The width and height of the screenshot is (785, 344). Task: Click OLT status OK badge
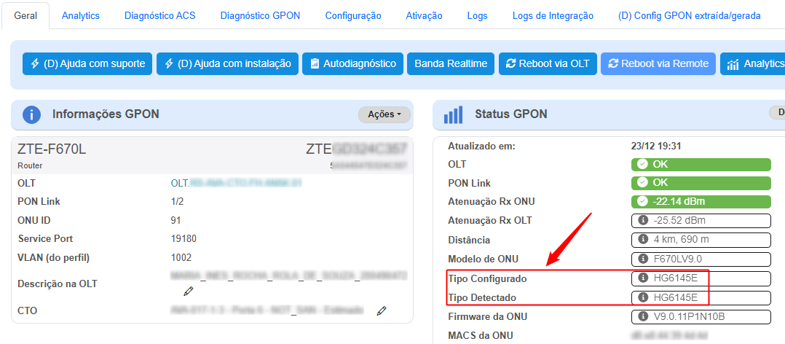(x=701, y=164)
